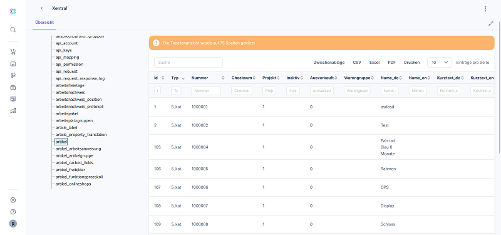The height and width of the screenshot is (235, 501).
Task: Click the GPS name cell
Action: (x=385, y=187)
